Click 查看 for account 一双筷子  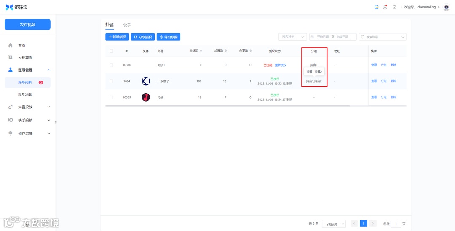click(x=374, y=81)
